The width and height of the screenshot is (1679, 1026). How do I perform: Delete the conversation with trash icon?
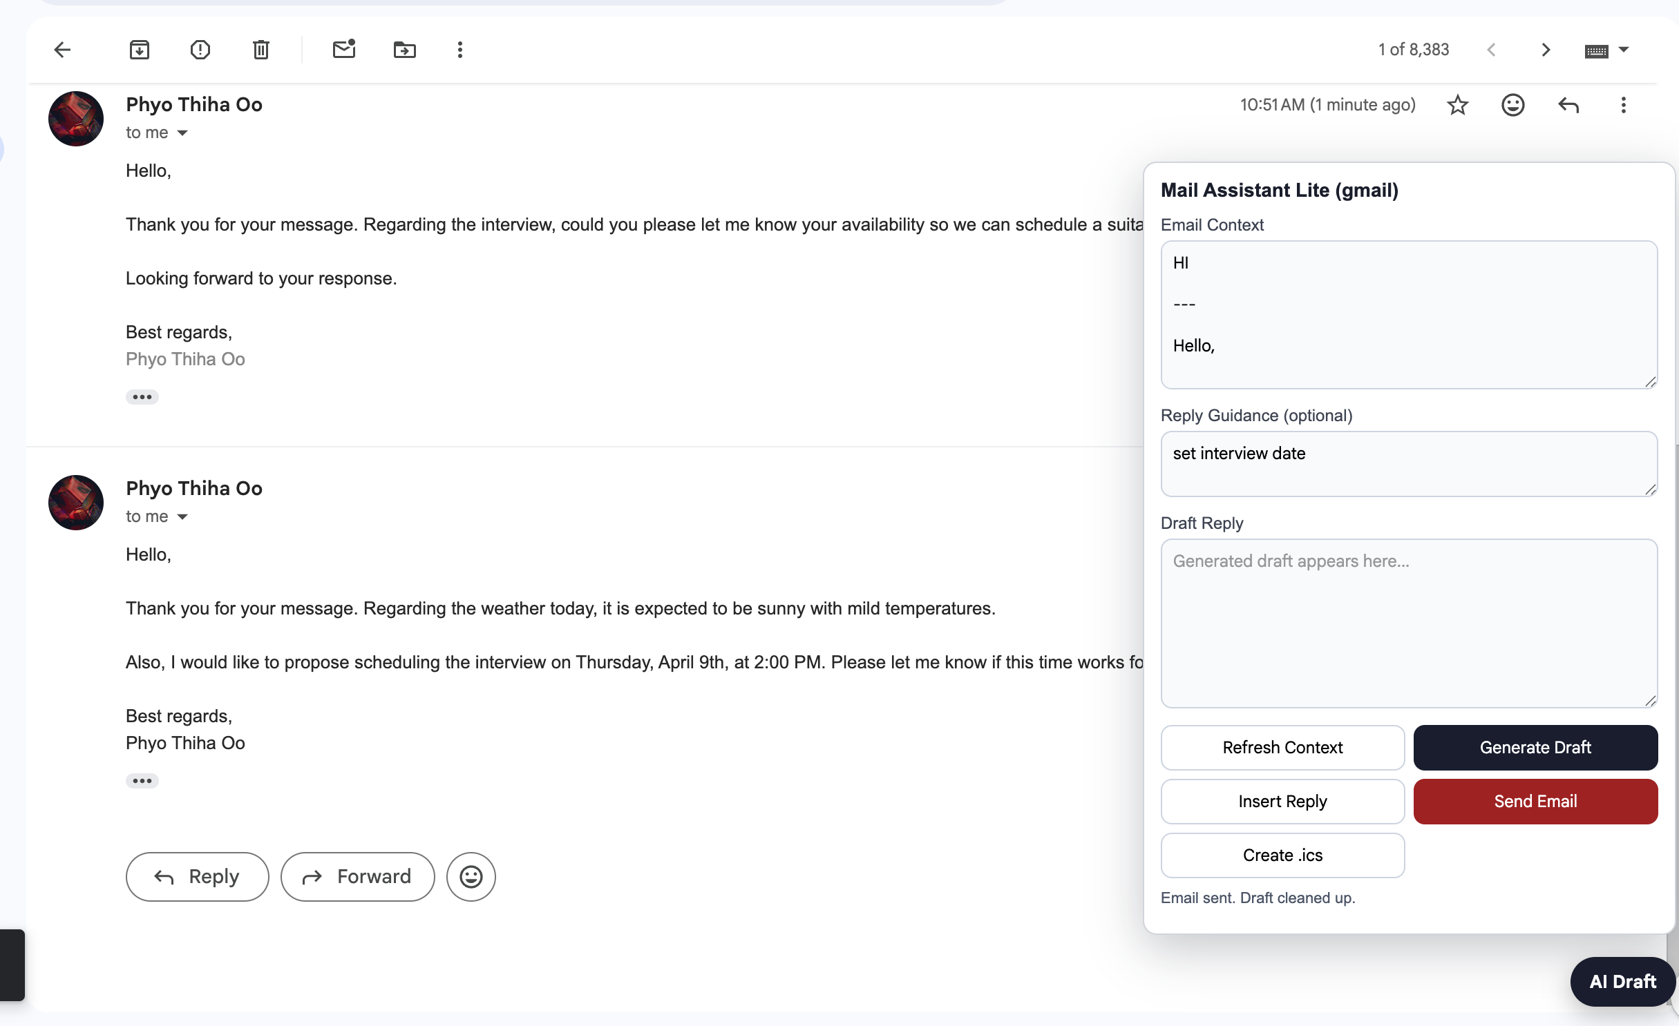(261, 50)
